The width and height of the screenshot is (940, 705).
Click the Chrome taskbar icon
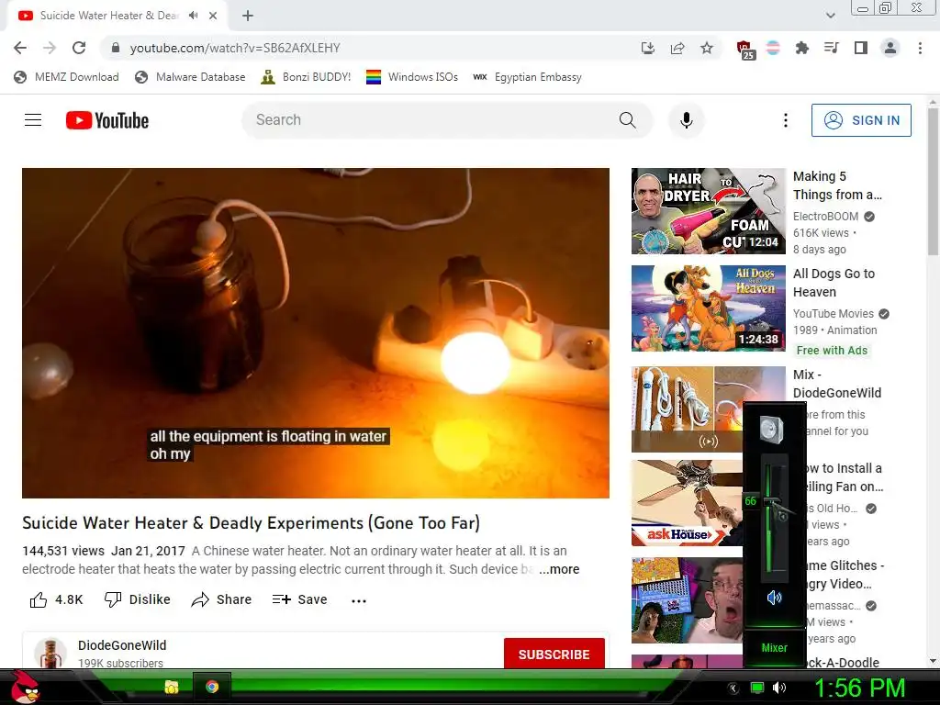click(212, 687)
